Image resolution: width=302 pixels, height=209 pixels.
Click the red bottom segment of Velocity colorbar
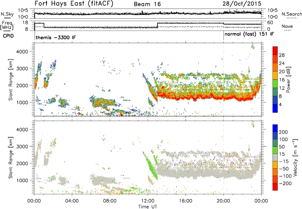[275, 187]
